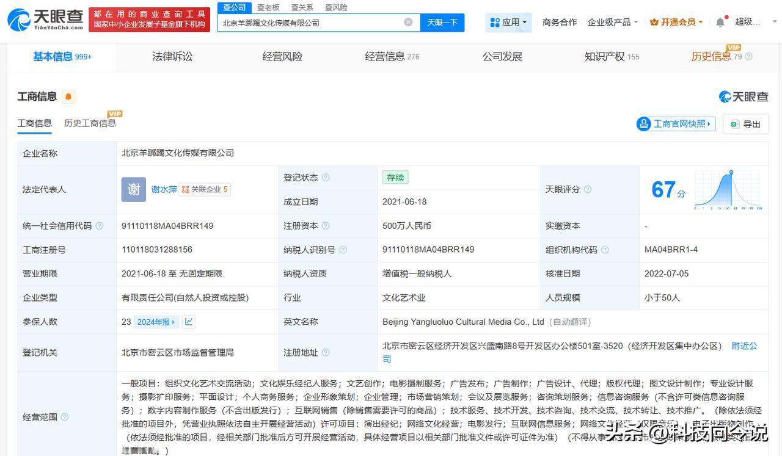Click the 谢 avatar of legal representative
782x456 pixels.
coord(133,189)
